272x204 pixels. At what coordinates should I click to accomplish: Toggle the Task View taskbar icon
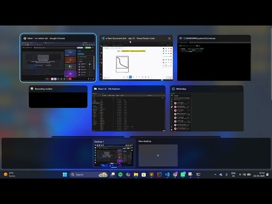pyautogui.click(x=113, y=175)
